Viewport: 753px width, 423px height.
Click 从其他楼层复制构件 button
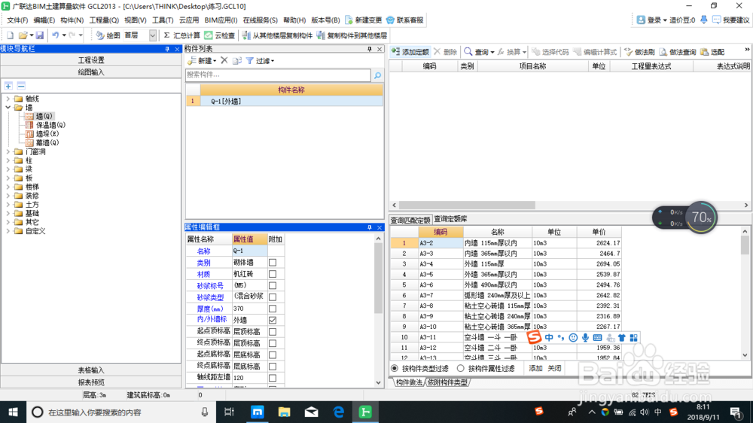(x=277, y=35)
